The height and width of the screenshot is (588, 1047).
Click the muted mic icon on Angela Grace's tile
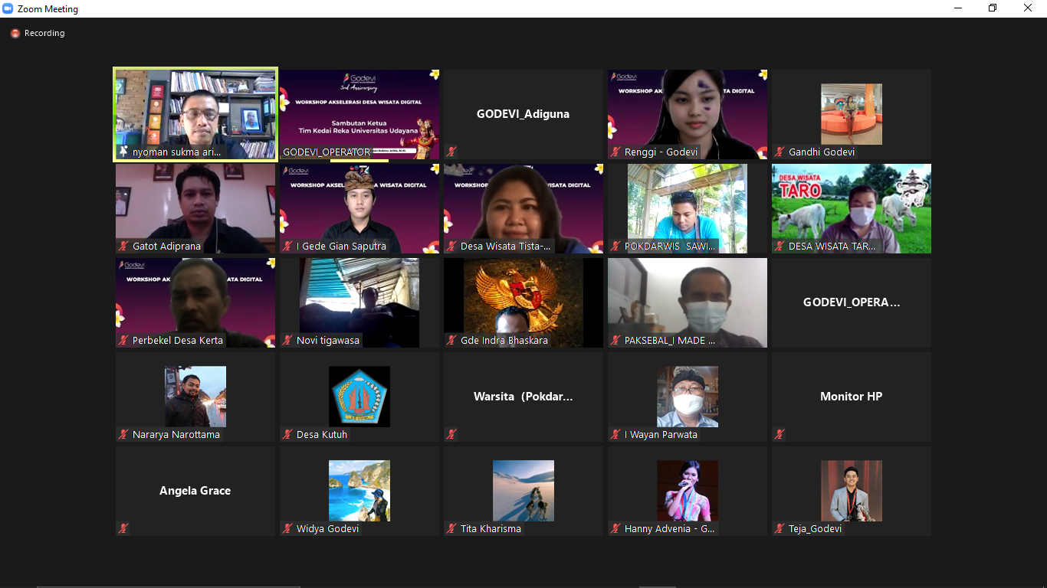click(123, 528)
